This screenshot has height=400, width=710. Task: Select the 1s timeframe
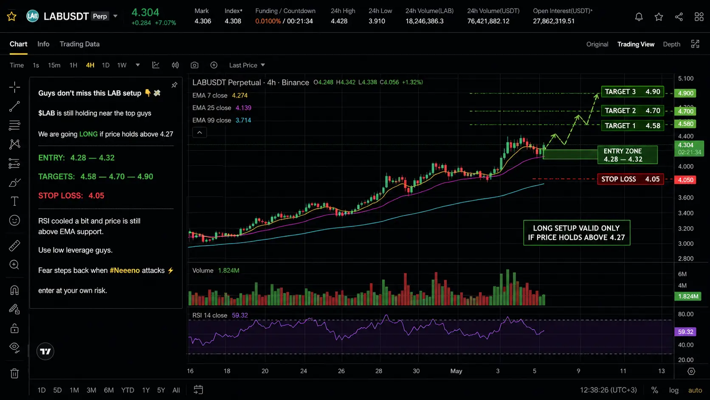click(x=36, y=65)
